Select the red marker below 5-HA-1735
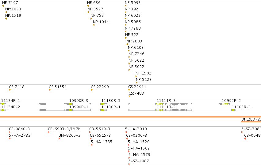261x166 pixels. (x=92, y=145)
